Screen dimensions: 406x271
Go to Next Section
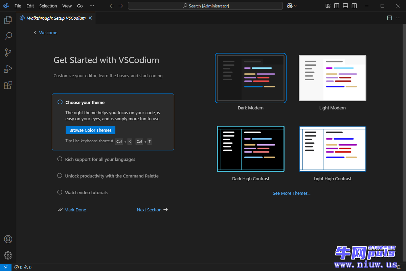pos(152,210)
